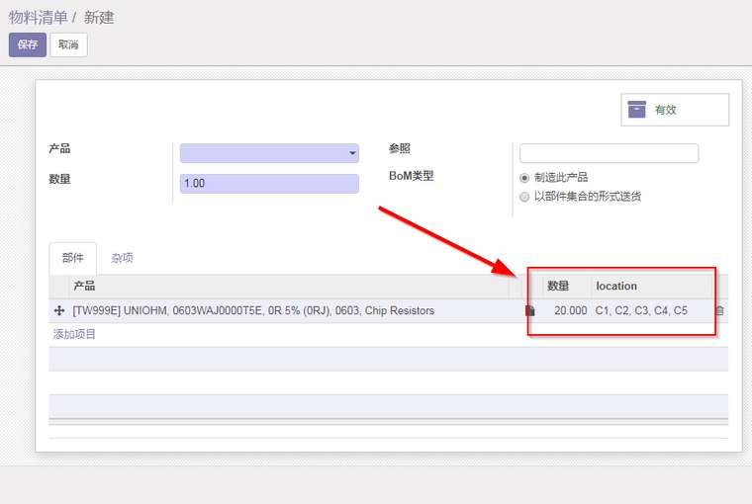Open the 产品 dropdown arrow

(x=352, y=154)
